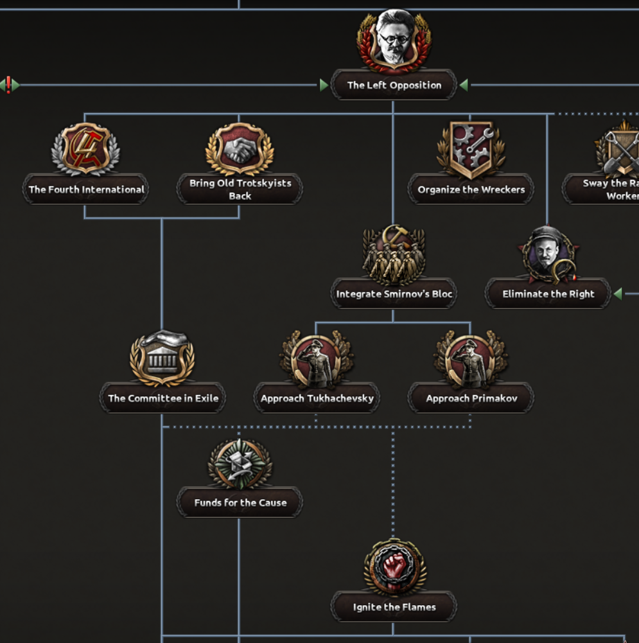Select Ignite the Flames focus label
Screen dimensions: 639x643
coord(394,606)
